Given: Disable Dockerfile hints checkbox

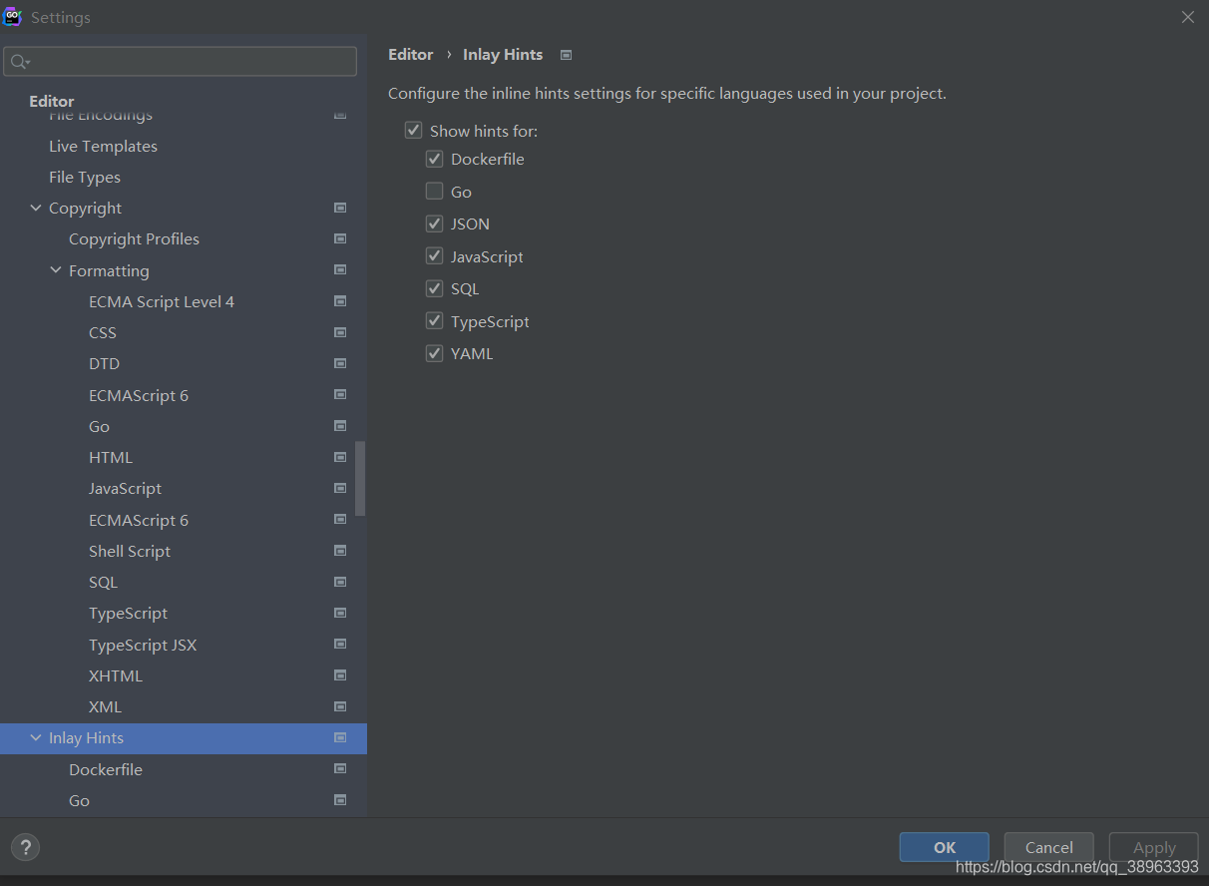Looking at the screenshot, I should click(x=434, y=159).
